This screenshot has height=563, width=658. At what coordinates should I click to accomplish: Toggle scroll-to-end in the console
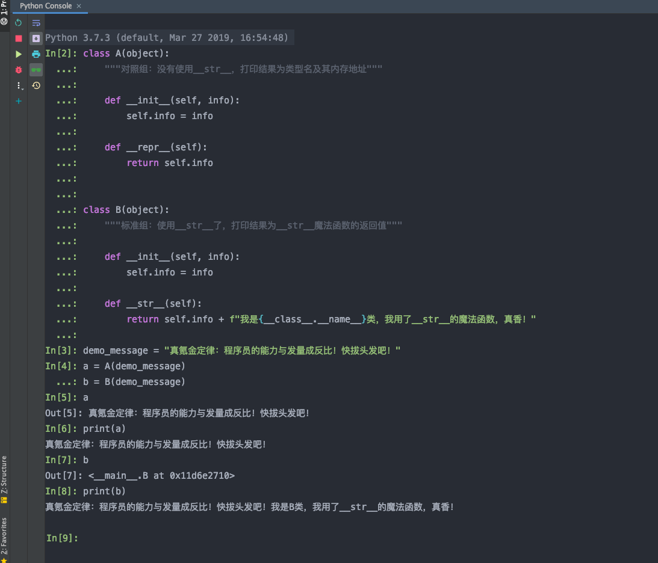point(36,38)
